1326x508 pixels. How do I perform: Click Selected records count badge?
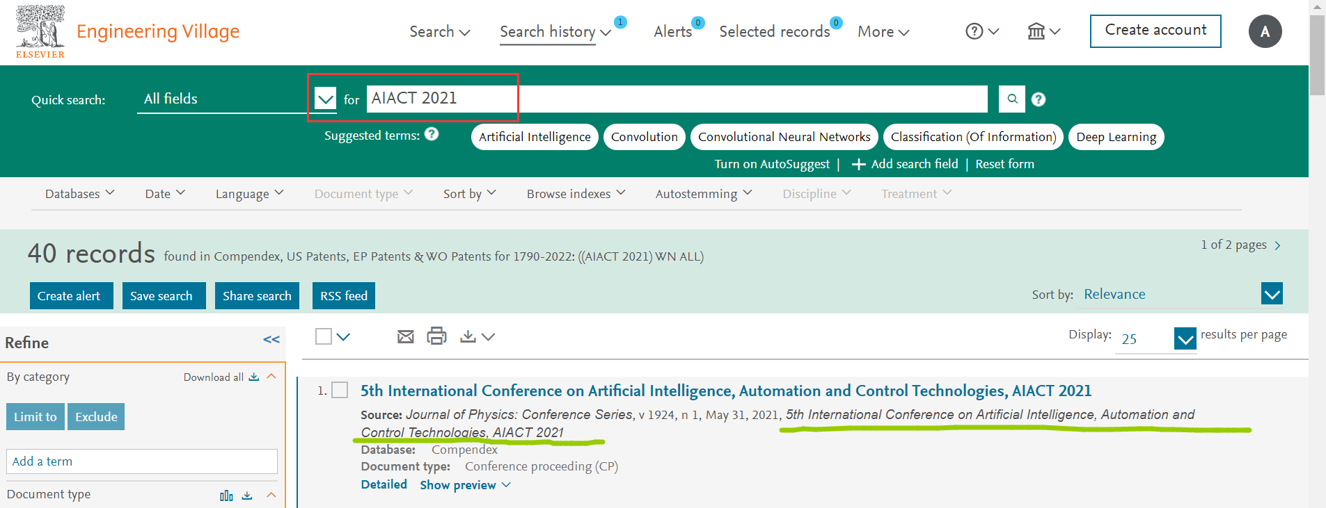(x=836, y=23)
